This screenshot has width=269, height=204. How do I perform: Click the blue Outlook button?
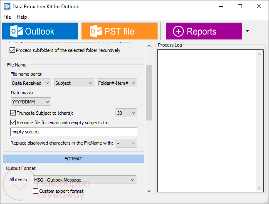coord(40,31)
